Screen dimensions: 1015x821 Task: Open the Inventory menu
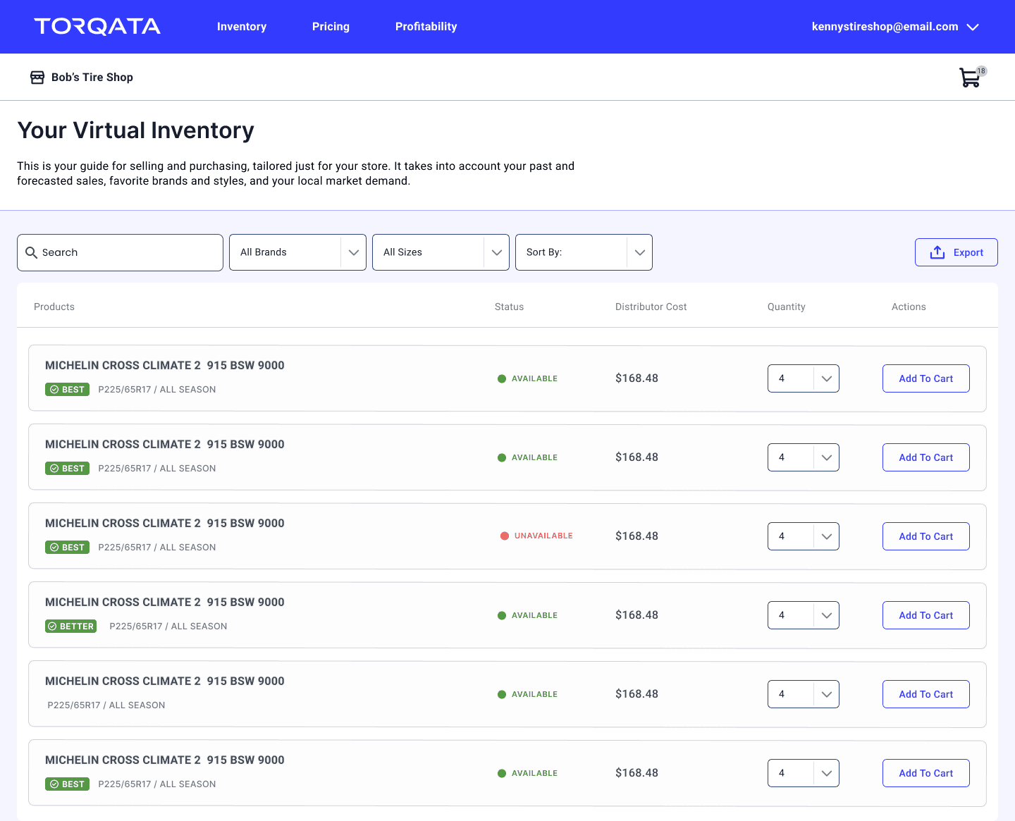[242, 27]
